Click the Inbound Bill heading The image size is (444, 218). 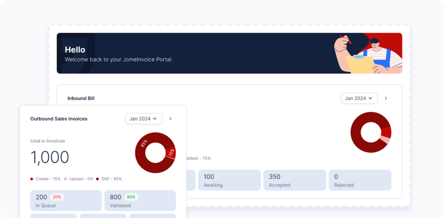(81, 98)
